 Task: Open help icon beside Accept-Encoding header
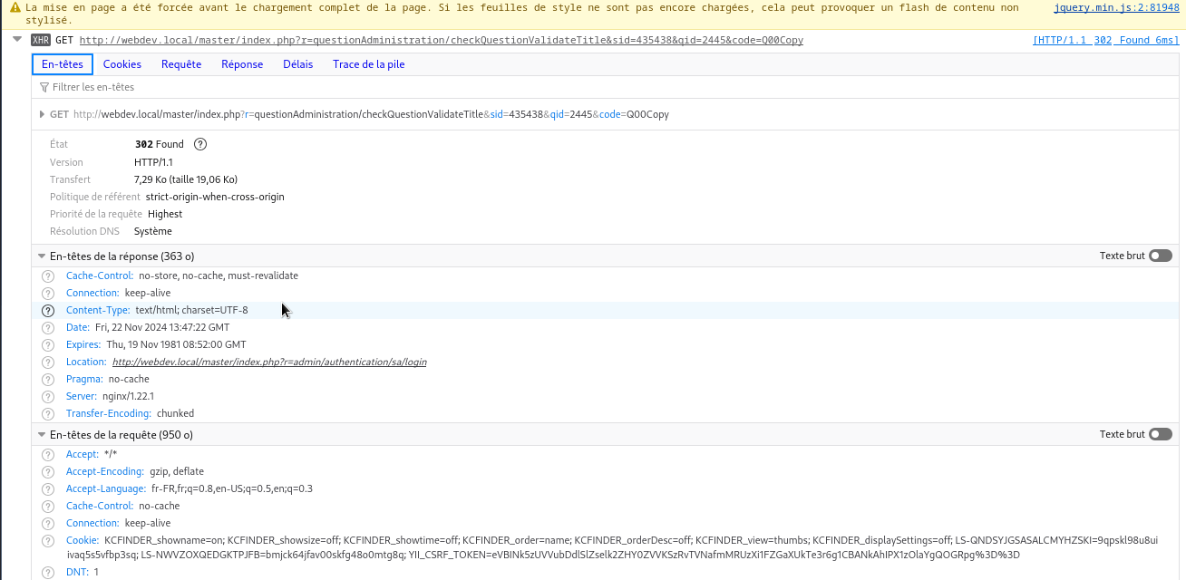click(48, 471)
